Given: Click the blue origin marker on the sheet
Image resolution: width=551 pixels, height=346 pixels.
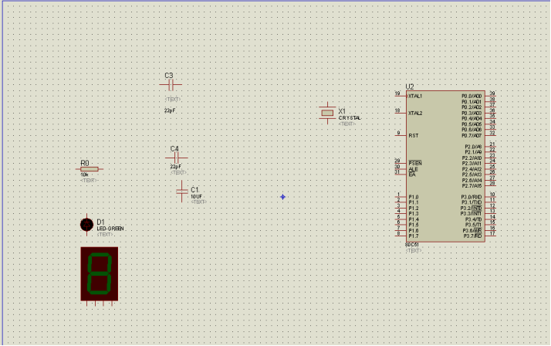Looking at the screenshot, I should click(x=282, y=197).
